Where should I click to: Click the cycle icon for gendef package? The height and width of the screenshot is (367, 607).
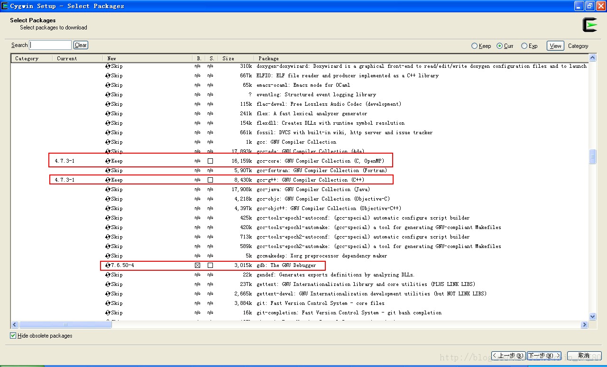pos(108,275)
